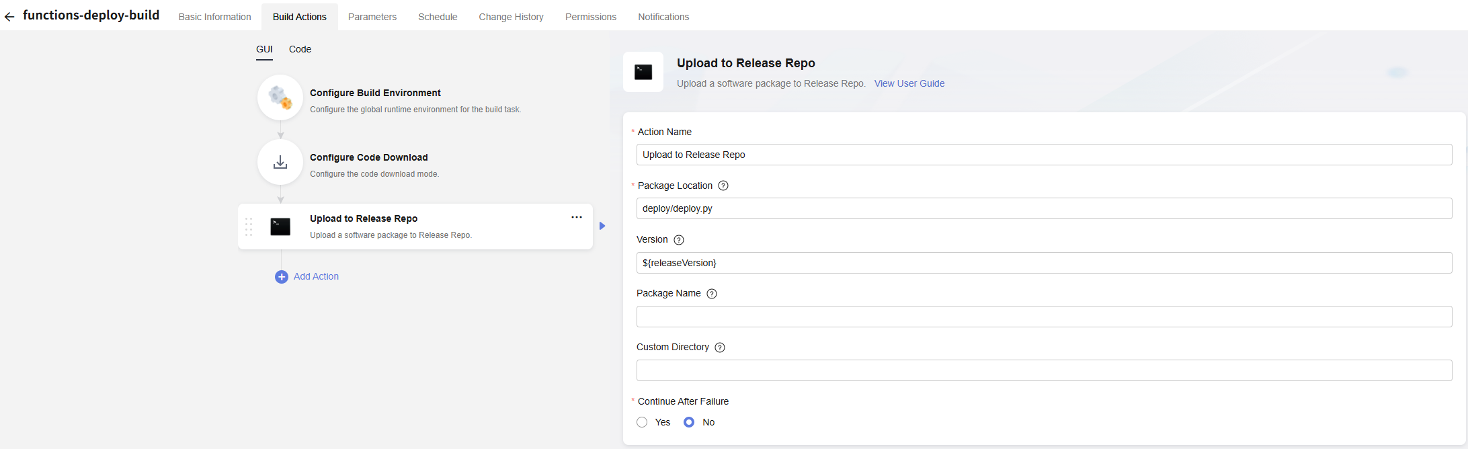This screenshot has height=449, width=1468.
Task: Click the back arrow beside functions-deploy-build
Action: tap(9, 17)
